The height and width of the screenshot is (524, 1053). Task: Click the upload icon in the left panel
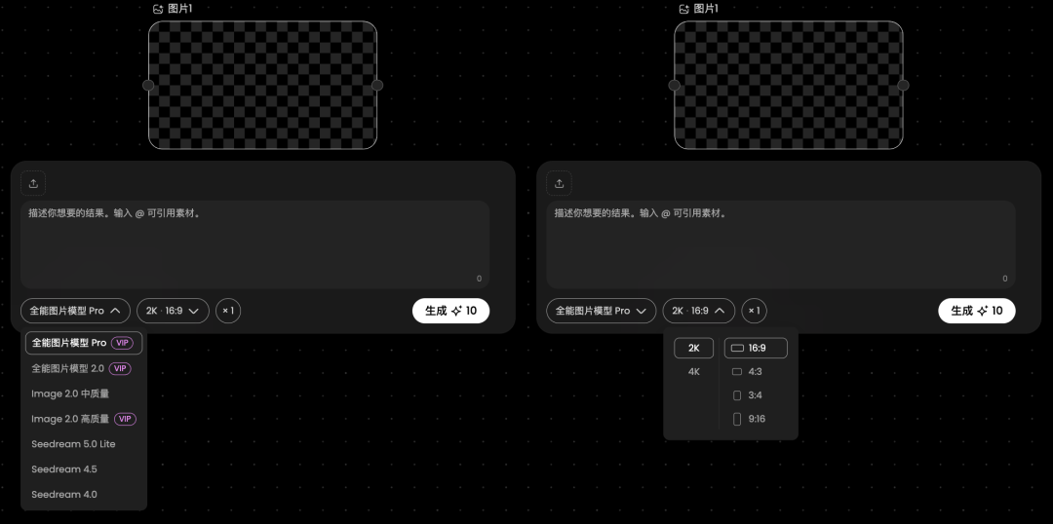coord(33,183)
